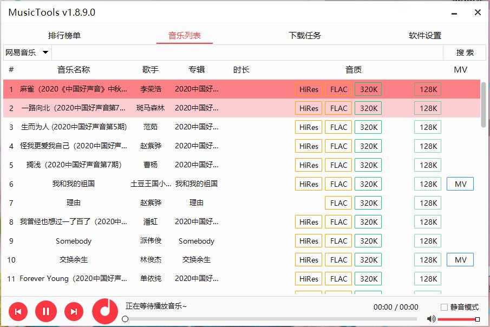Pause the current playback
Image resolution: width=490 pixels, height=327 pixels.
[x=46, y=311]
